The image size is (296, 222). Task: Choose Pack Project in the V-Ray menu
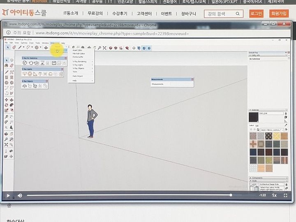point(78,76)
